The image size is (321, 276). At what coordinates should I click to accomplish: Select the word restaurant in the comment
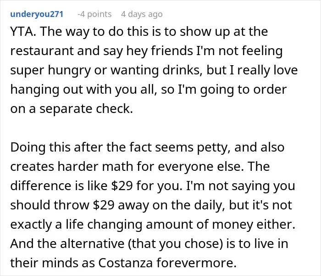point(42,51)
